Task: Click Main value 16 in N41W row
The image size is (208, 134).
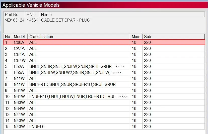Action: [x=134, y=114]
